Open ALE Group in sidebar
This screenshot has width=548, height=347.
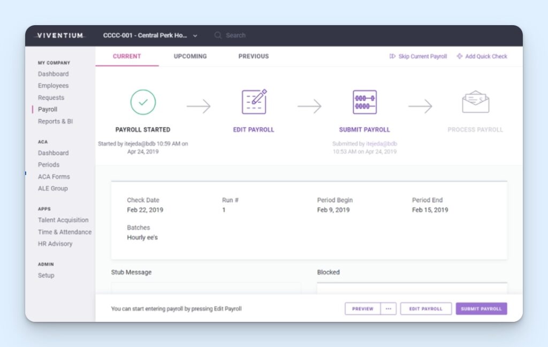53,188
